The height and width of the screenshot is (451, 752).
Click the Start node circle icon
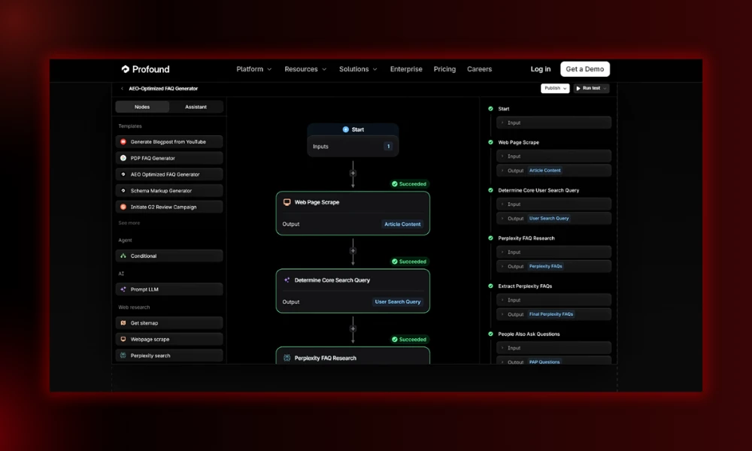point(346,129)
